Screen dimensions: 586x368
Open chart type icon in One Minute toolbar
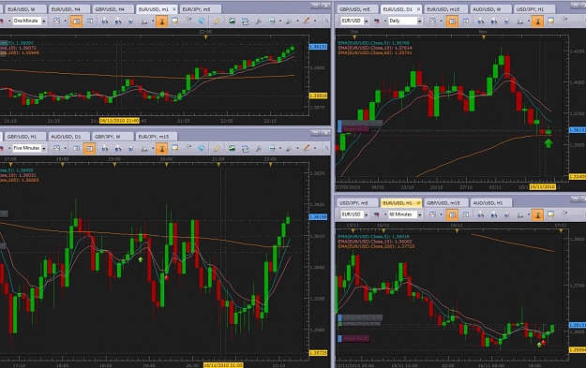coord(56,22)
